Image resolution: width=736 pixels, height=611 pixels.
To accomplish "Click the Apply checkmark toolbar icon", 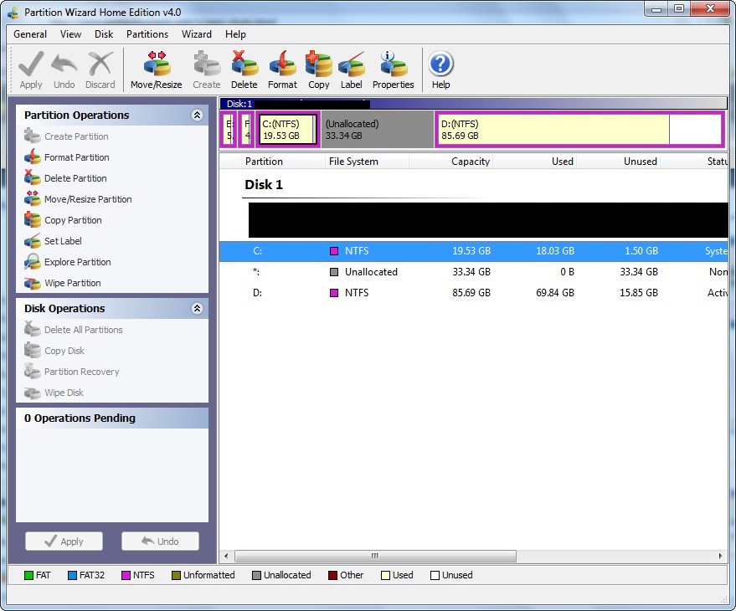I will click(x=31, y=64).
